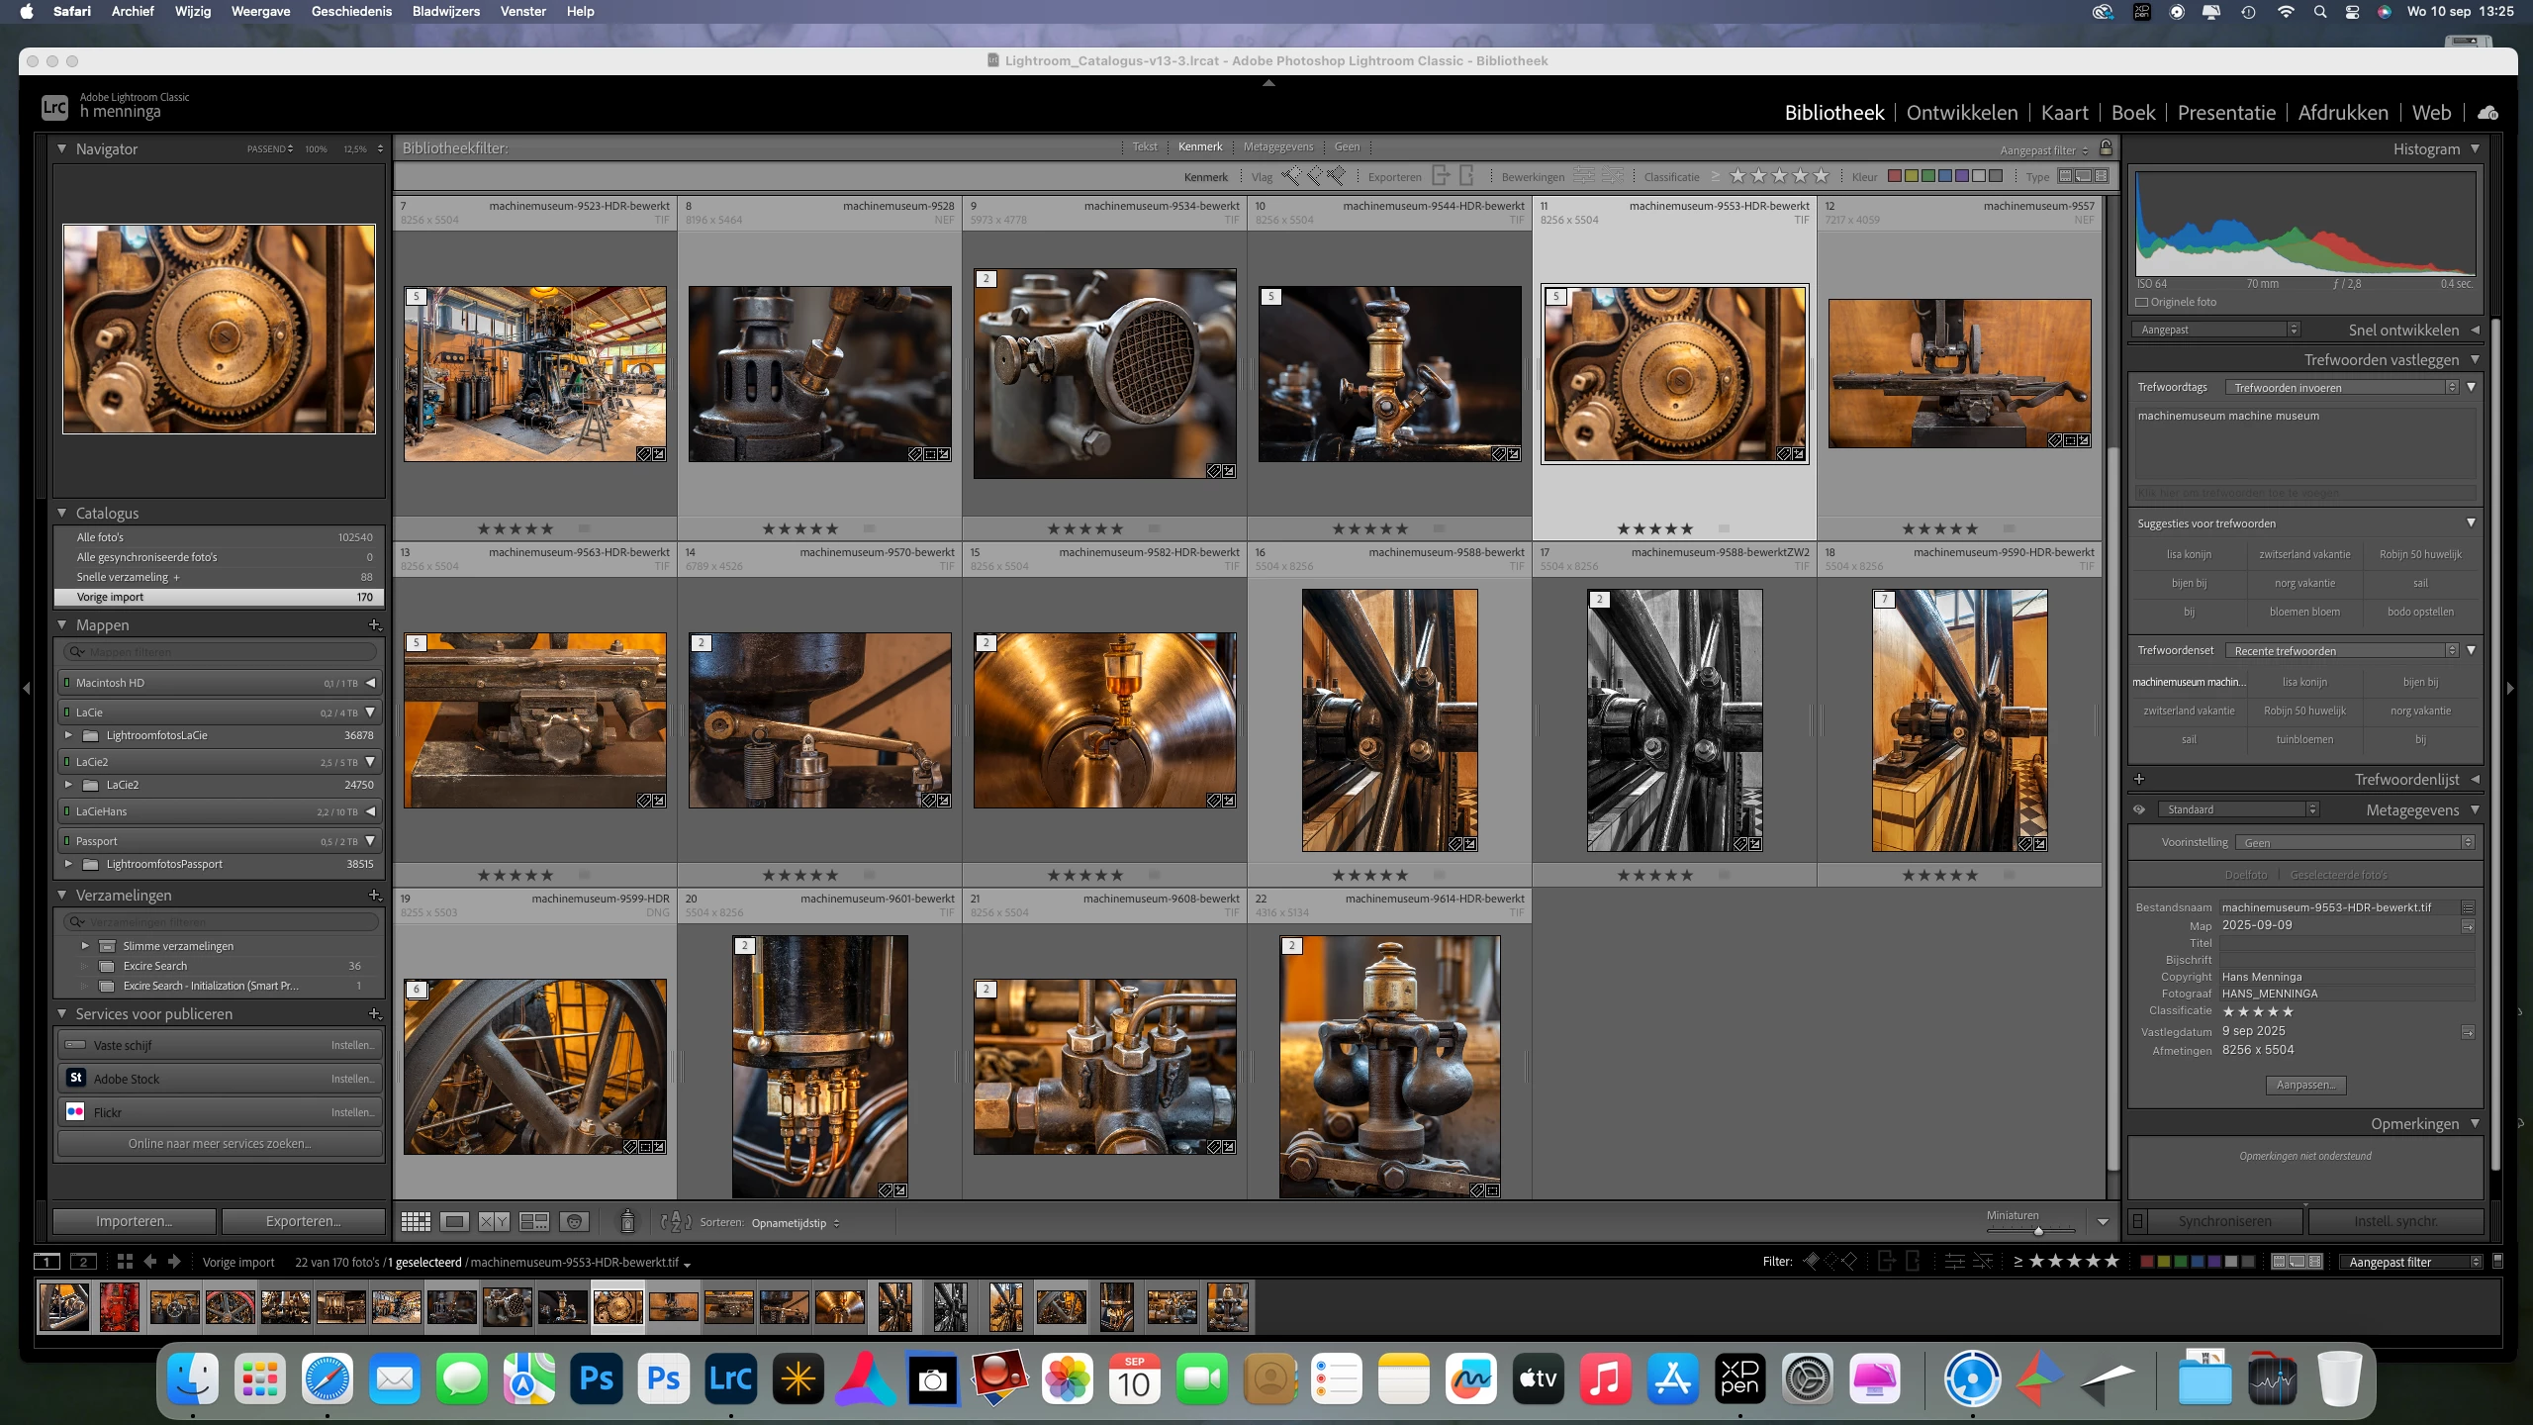The image size is (2533, 1425).
Task: Select thumbnail machinemuseum-9614-HDR-bewerkt
Action: pos(1389,1067)
